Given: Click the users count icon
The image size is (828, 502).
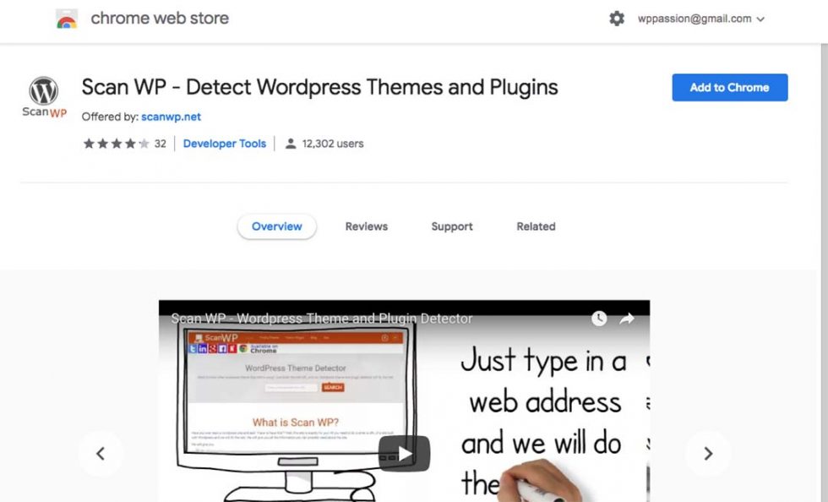Looking at the screenshot, I should pyautogui.click(x=291, y=144).
